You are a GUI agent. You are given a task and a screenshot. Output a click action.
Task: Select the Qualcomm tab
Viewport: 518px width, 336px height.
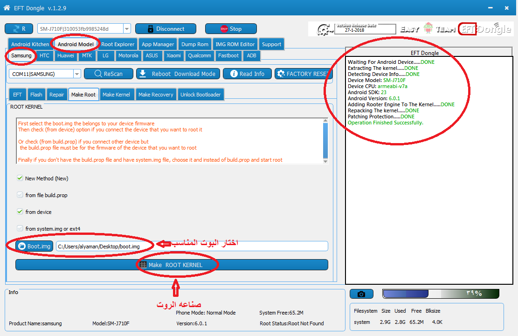point(199,55)
